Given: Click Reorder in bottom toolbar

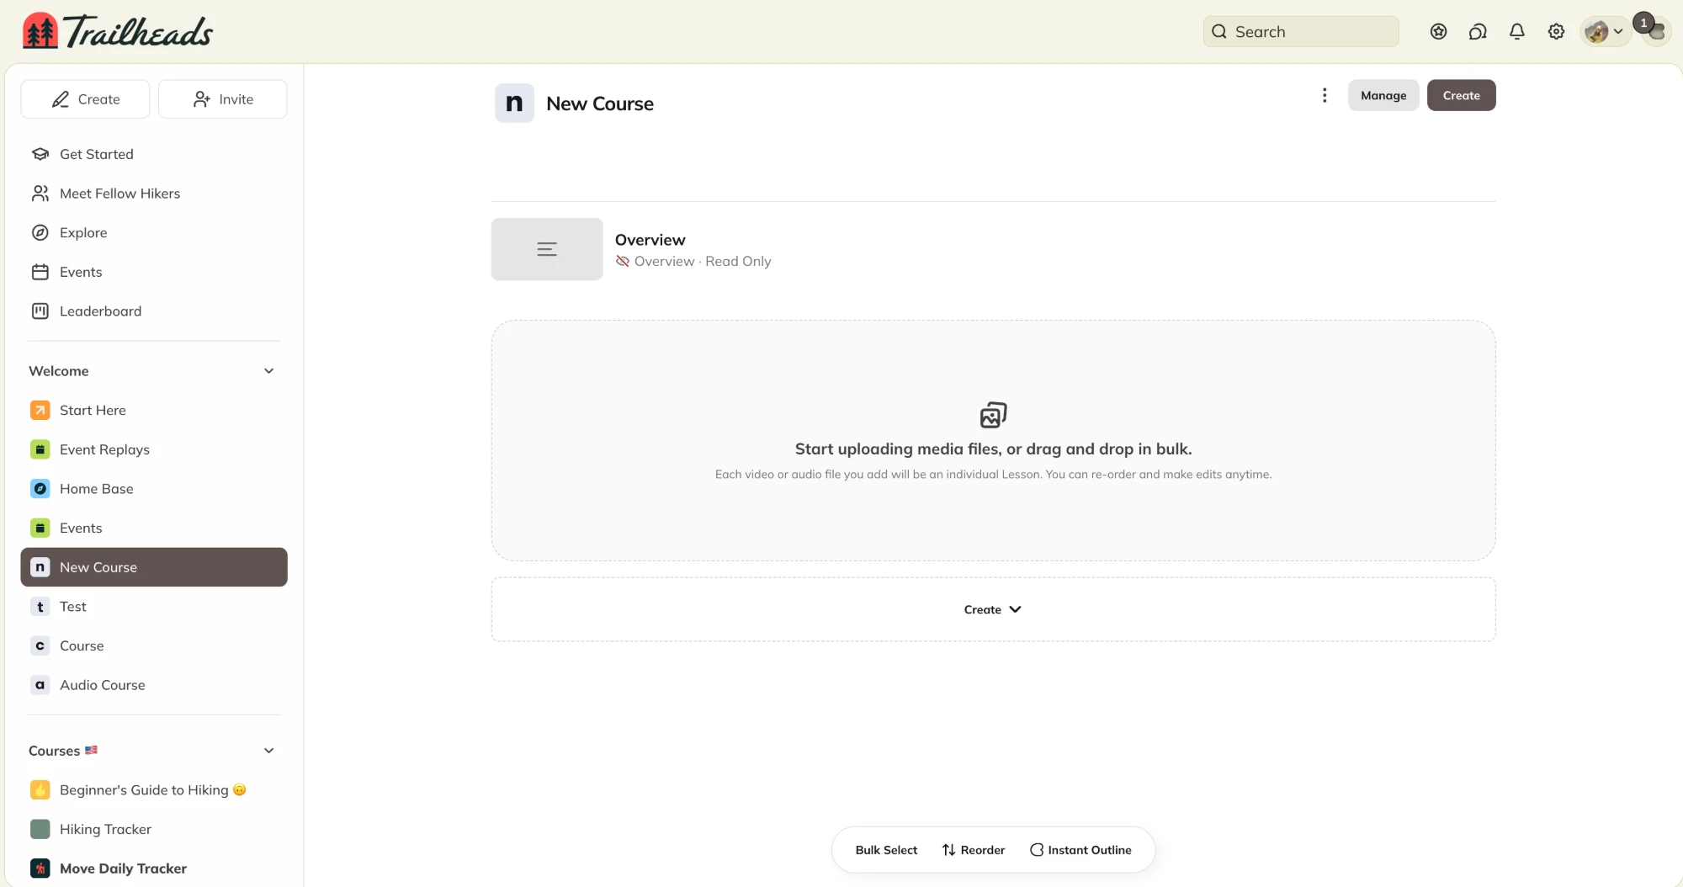Looking at the screenshot, I should pyautogui.click(x=974, y=850).
